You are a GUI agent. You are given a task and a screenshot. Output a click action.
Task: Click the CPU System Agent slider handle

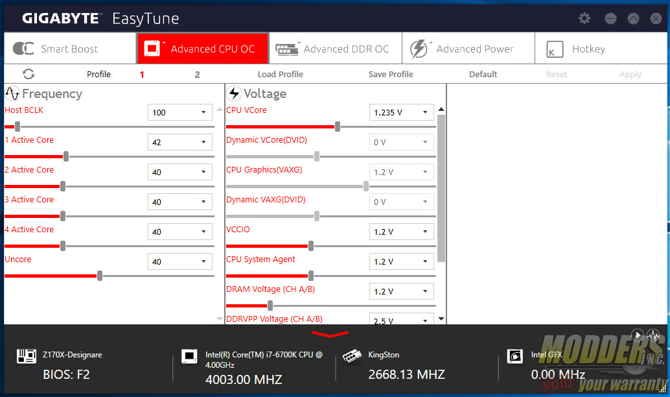point(311,276)
